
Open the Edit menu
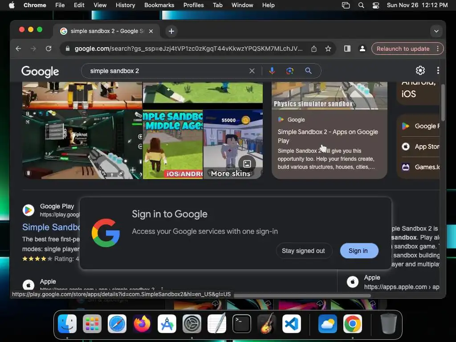(79, 5)
